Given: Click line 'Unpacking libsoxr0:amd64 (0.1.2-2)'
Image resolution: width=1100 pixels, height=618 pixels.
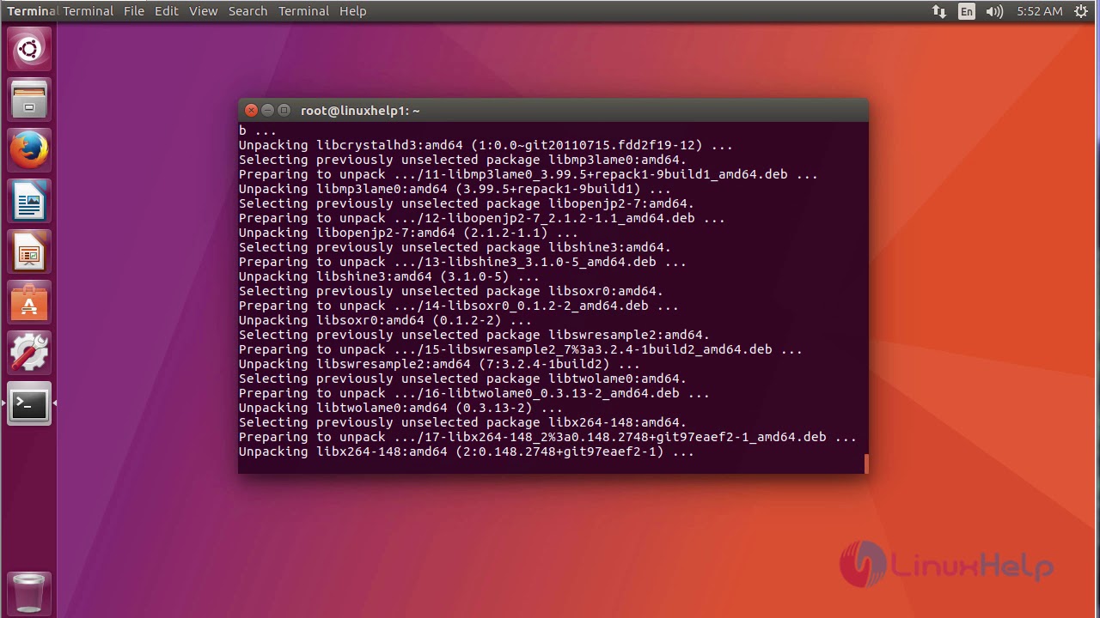Looking at the screenshot, I should [385, 320].
